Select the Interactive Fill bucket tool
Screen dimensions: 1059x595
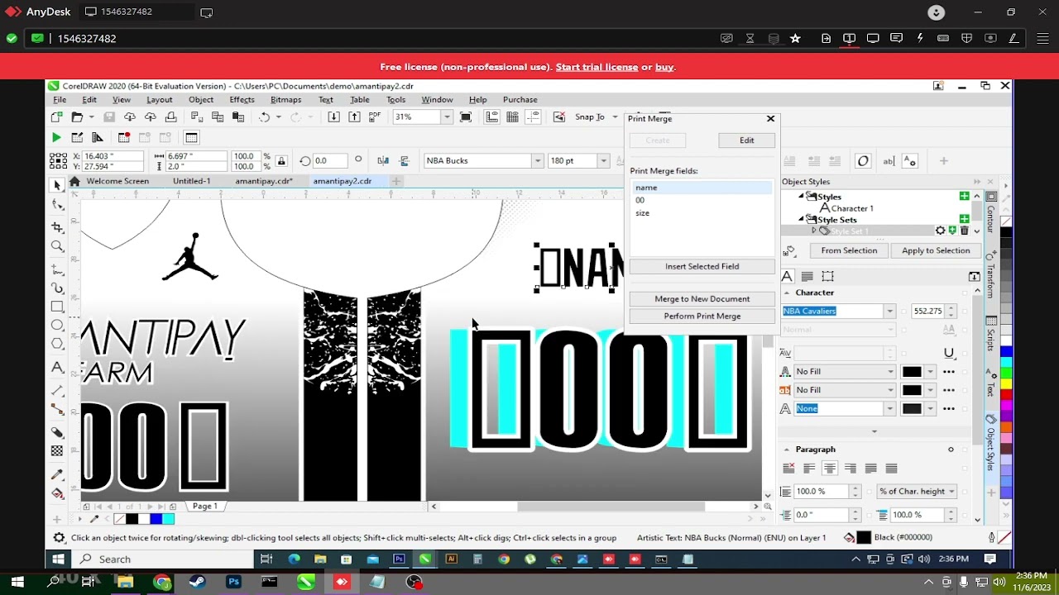pos(57,493)
